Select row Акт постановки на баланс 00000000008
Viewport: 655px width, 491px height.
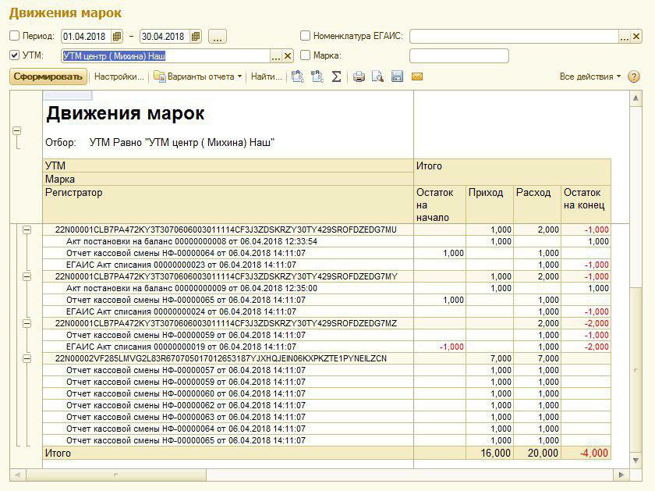pos(326,241)
